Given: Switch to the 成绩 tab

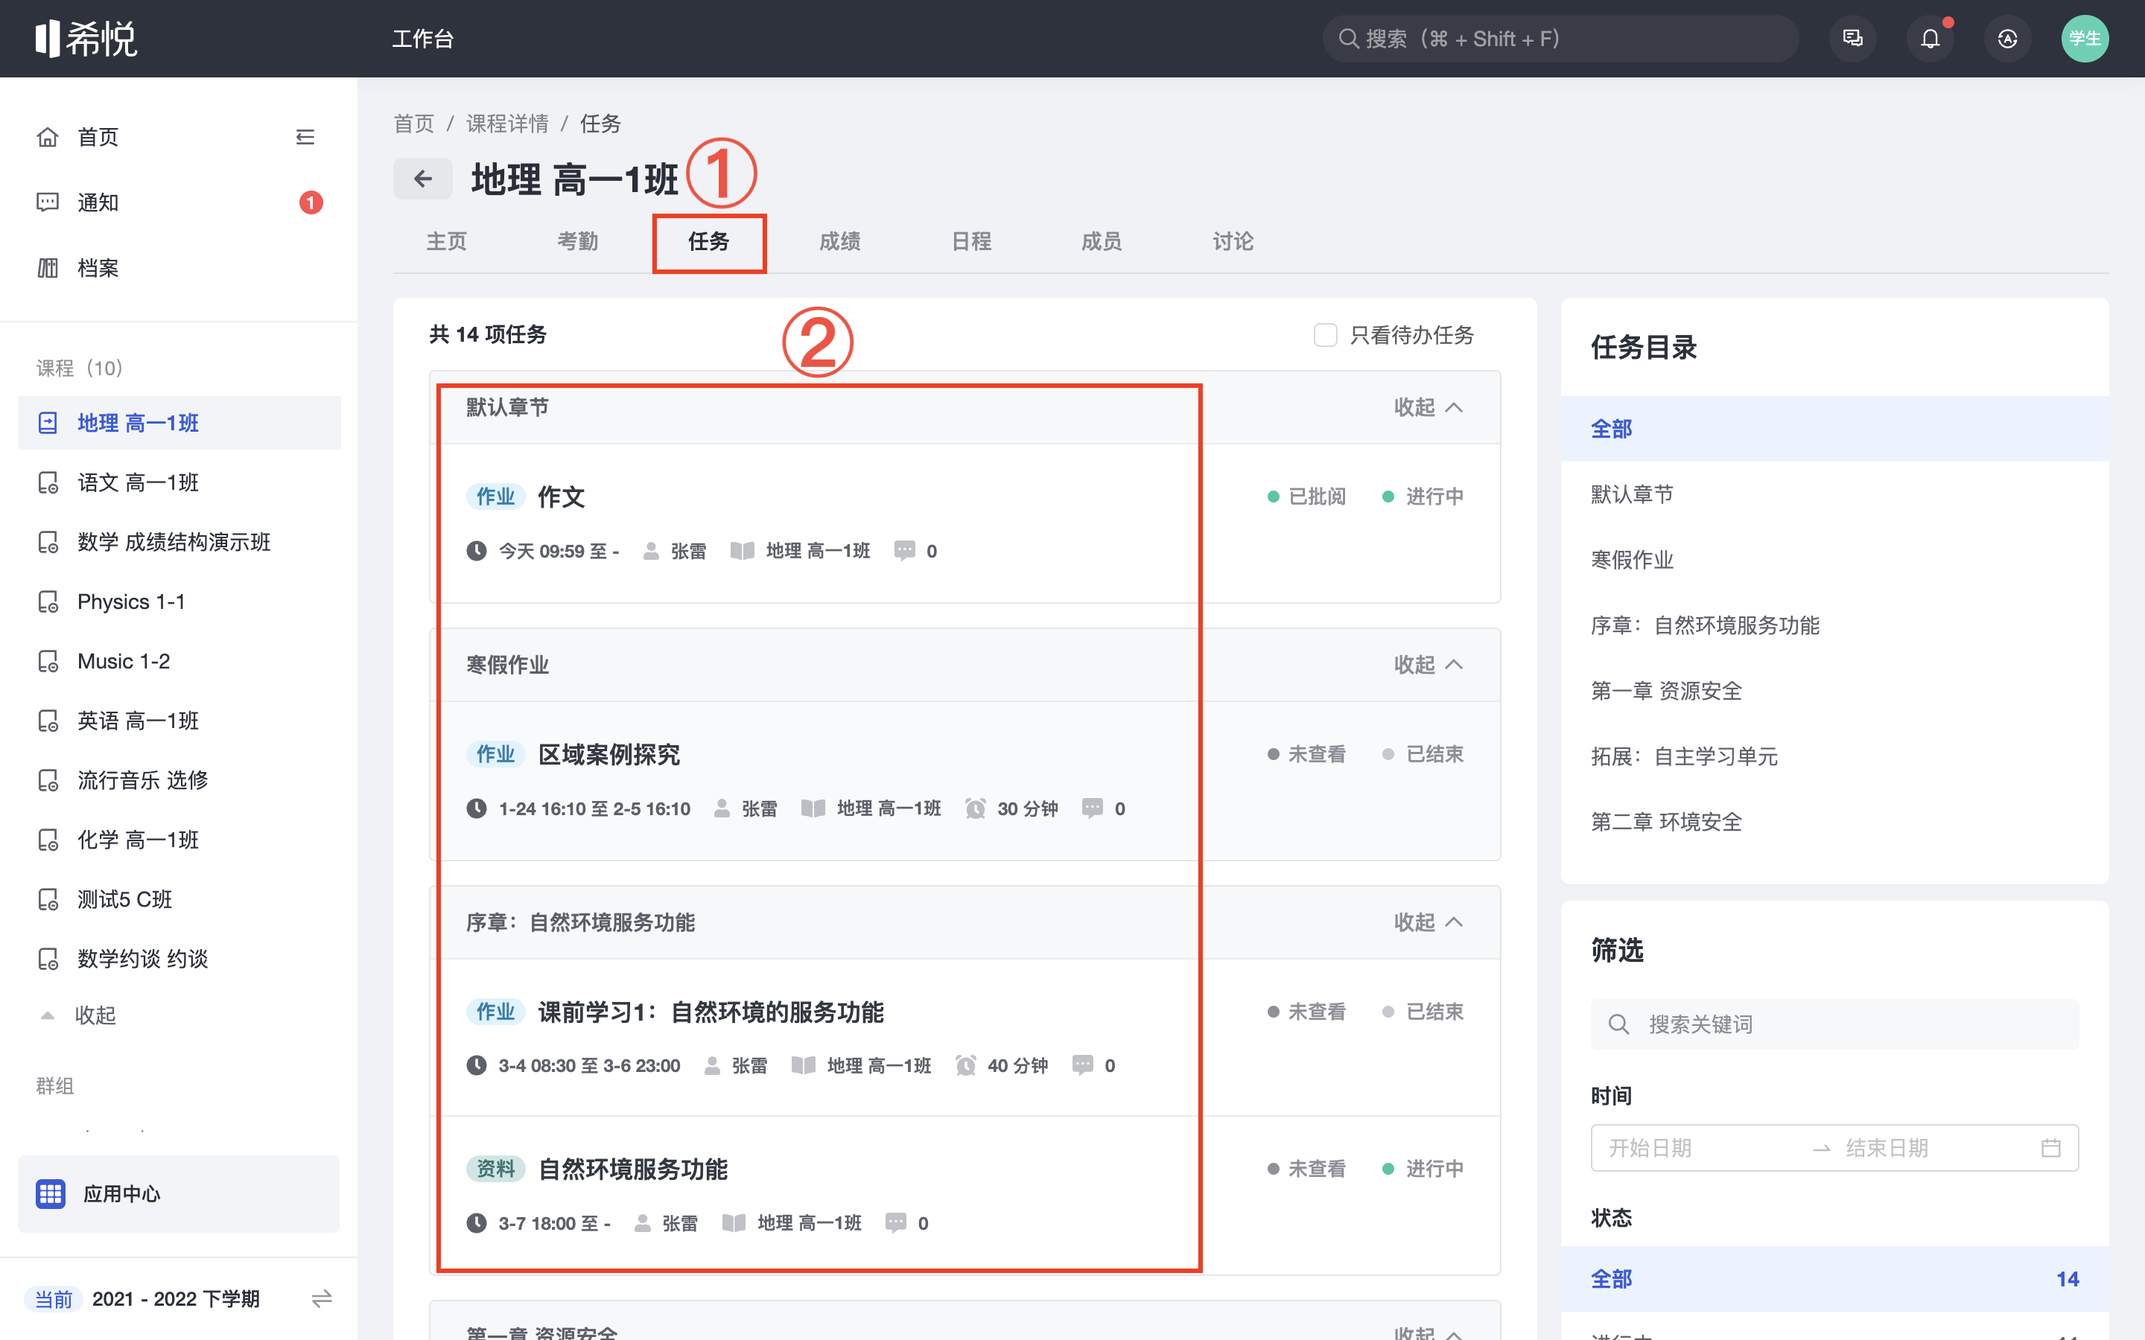Looking at the screenshot, I should 839,241.
